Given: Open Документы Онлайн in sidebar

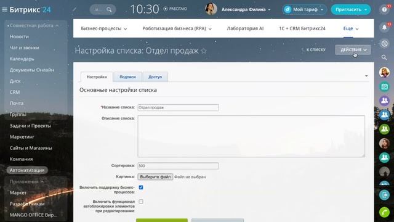Looking at the screenshot, I should [31, 70].
